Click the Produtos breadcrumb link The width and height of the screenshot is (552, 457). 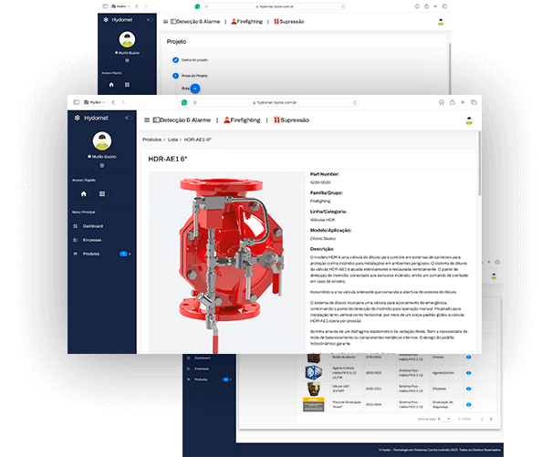(x=151, y=140)
